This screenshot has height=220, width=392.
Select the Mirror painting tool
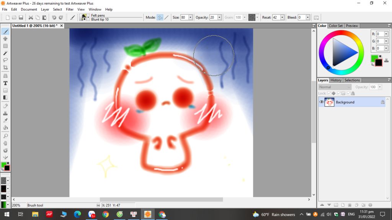5,157
